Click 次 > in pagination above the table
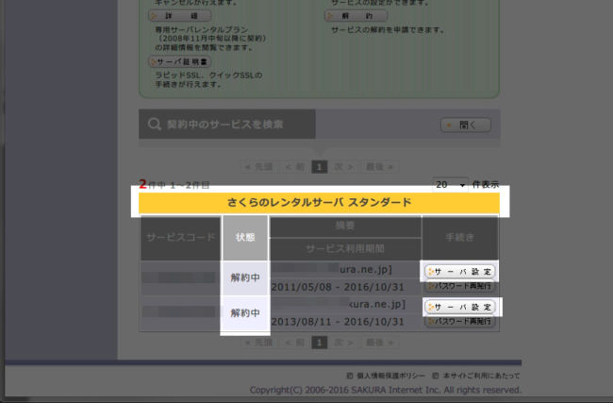 coord(344,167)
